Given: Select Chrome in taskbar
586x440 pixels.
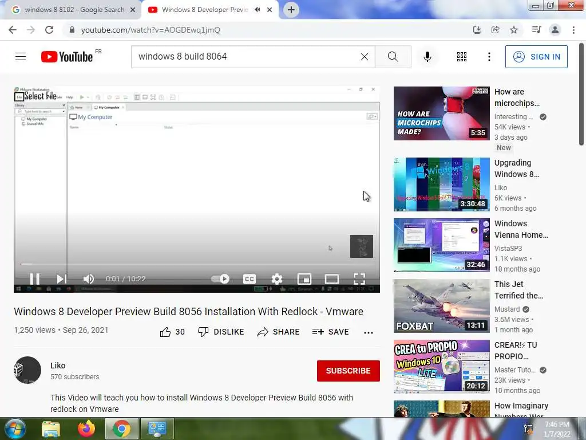Looking at the screenshot, I should click(122, 429).
